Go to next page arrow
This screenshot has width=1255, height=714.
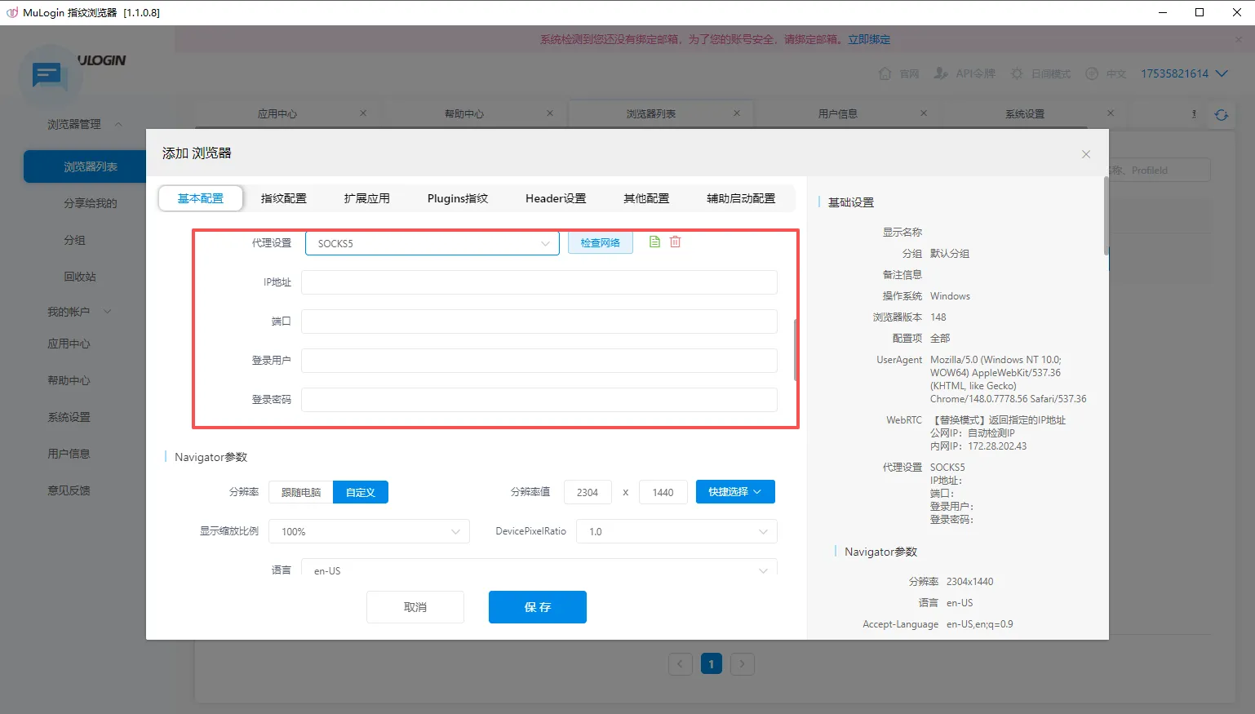coord(742,664)
